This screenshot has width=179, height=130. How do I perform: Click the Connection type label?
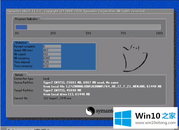point(23,79)
